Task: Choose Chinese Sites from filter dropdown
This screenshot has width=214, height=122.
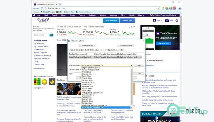Action: (87, 74)
